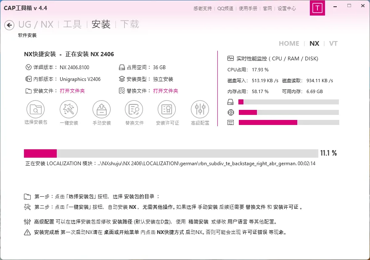The width and height of the screenshot is (370, 260).
Task: Open the 使用手册 user manual link
Action: 248,8
